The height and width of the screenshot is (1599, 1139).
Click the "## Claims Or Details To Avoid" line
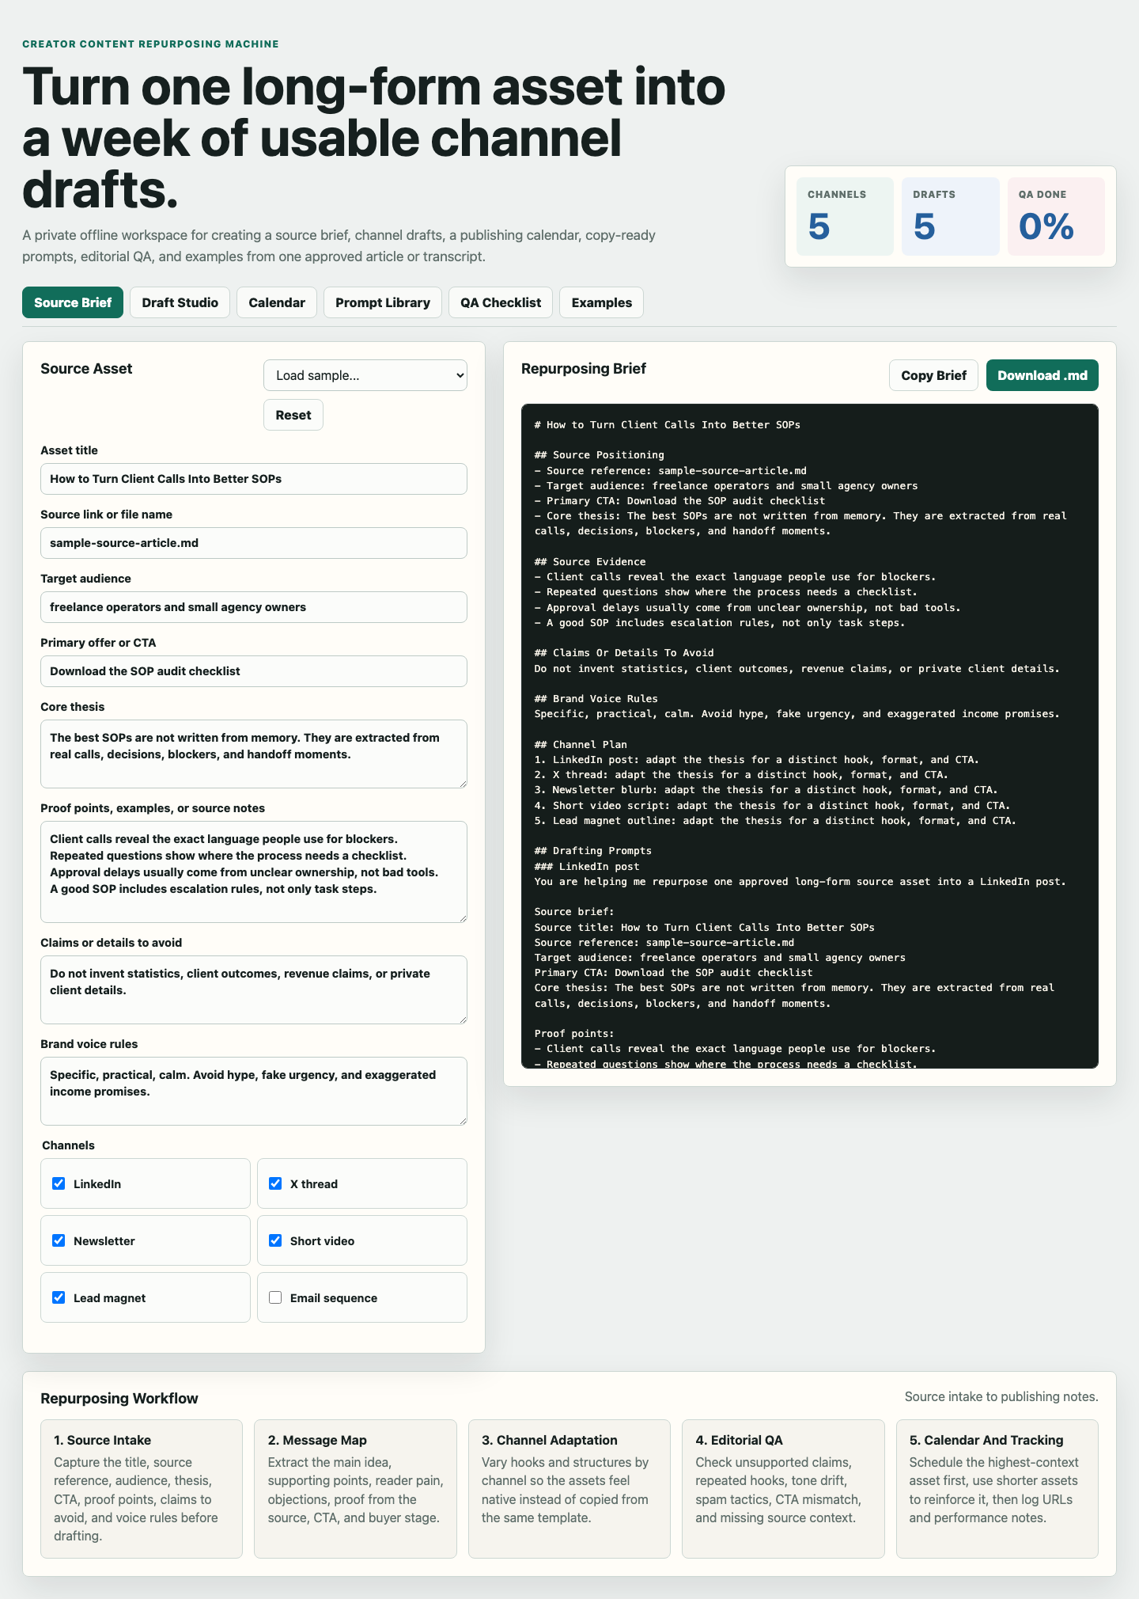pyautogui.click(x=624, y=653)
